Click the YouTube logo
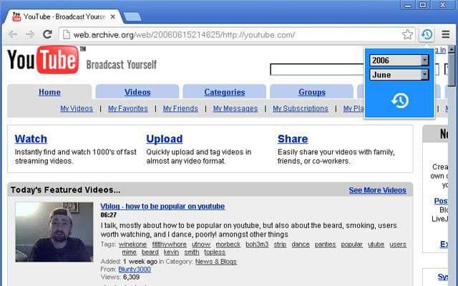Image resolution: width=458 pixels, height=286 pixels. click(44, 60)
